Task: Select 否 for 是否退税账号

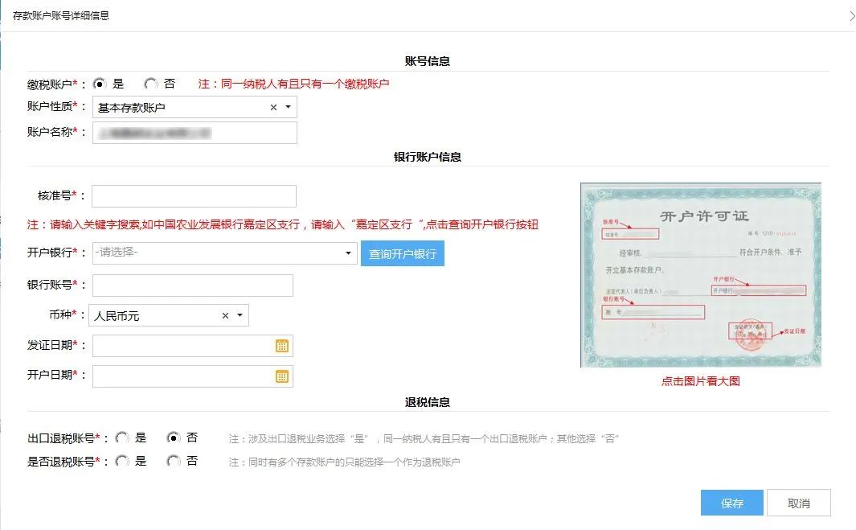Action: [x=173, y=462]
